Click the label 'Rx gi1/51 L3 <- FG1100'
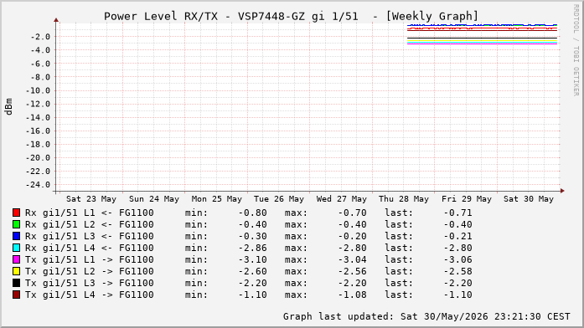584x328 pixels. (x=90, y=236)
